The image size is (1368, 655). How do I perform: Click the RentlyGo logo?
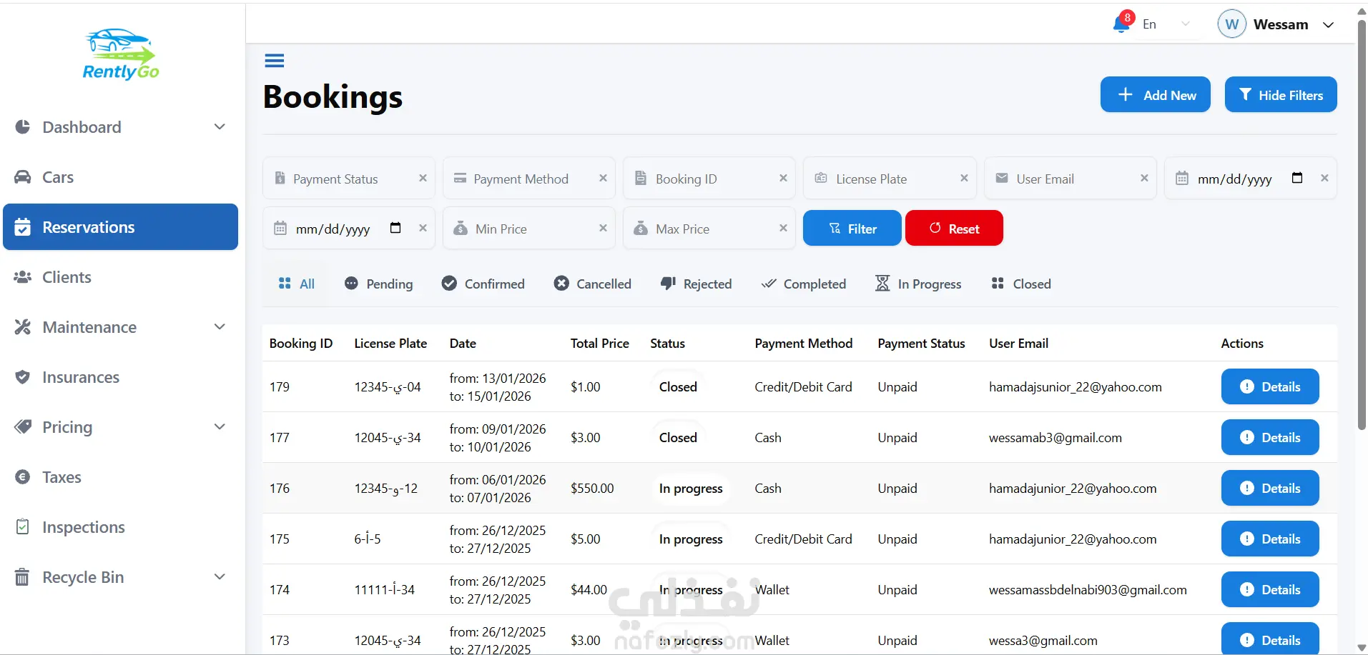121,55
